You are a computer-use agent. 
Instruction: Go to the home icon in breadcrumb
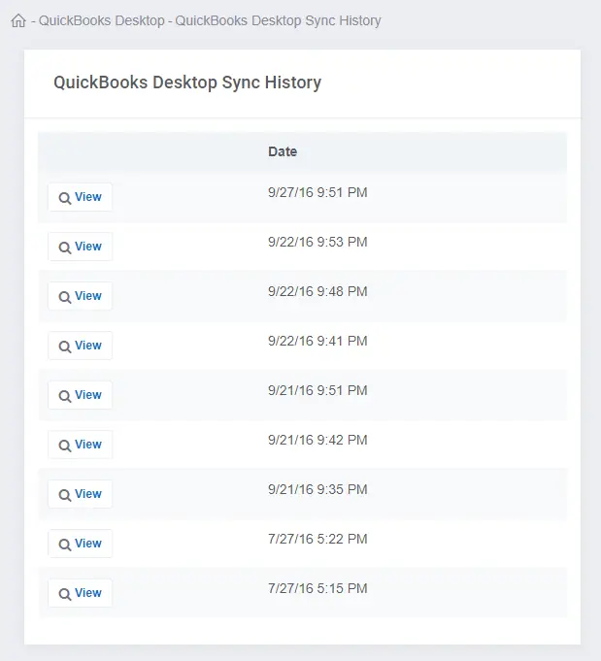pos(18,20)
